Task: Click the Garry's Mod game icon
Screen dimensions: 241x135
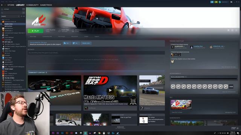Action: [3, 58]
